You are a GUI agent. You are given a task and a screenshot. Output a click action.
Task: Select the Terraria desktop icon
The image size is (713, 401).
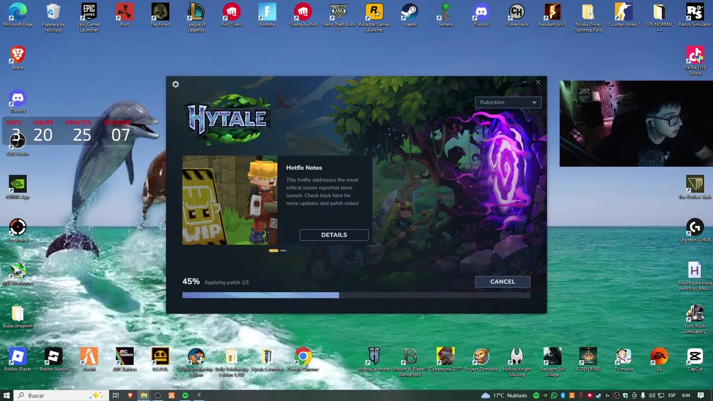tap(446, 15)
